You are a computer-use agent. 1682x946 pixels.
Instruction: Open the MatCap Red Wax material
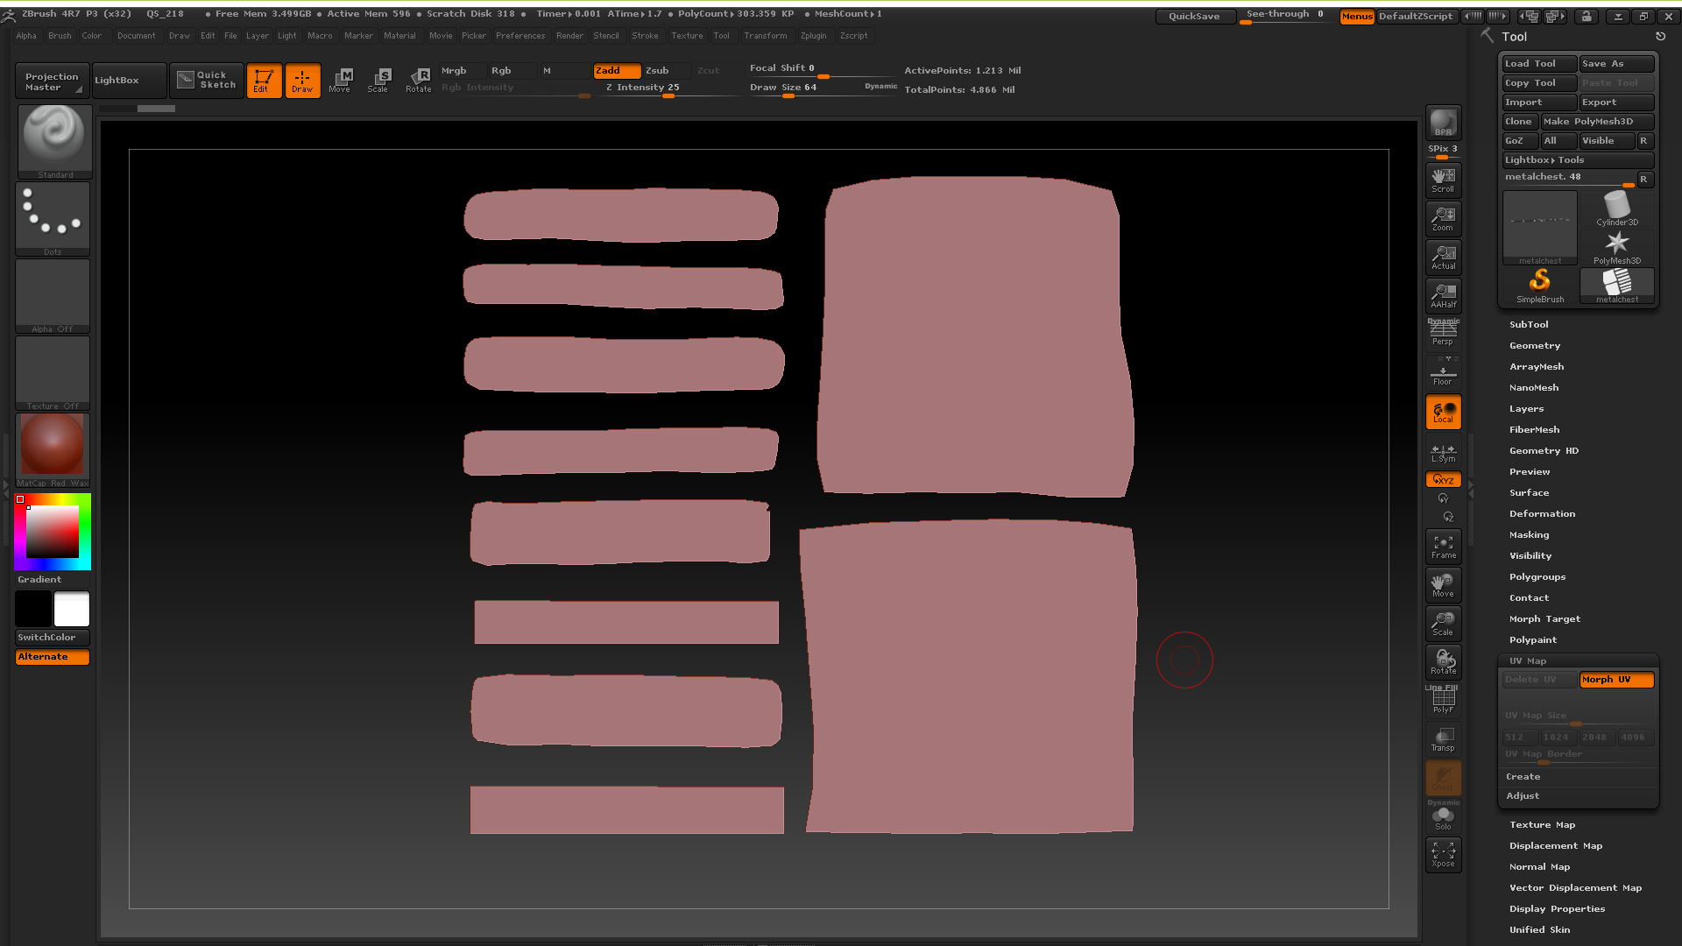point(53,450)
